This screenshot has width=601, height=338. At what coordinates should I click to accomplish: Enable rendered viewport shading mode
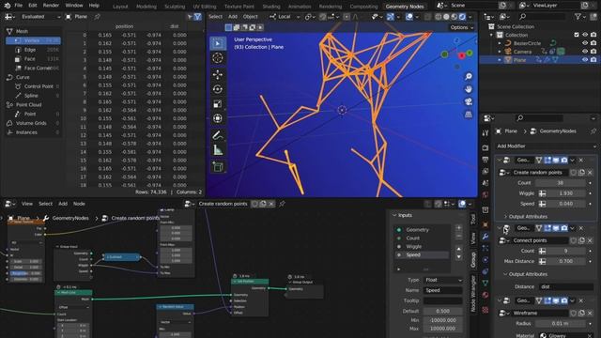(x=462, y=17)
